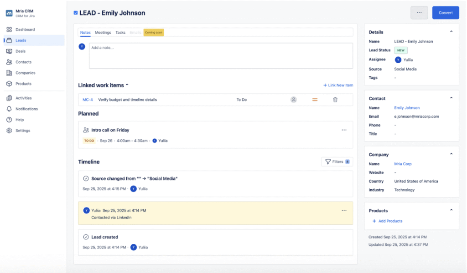Switch to the Meetings tab
This screenshot has width=467, height=273.
[103, 32]
